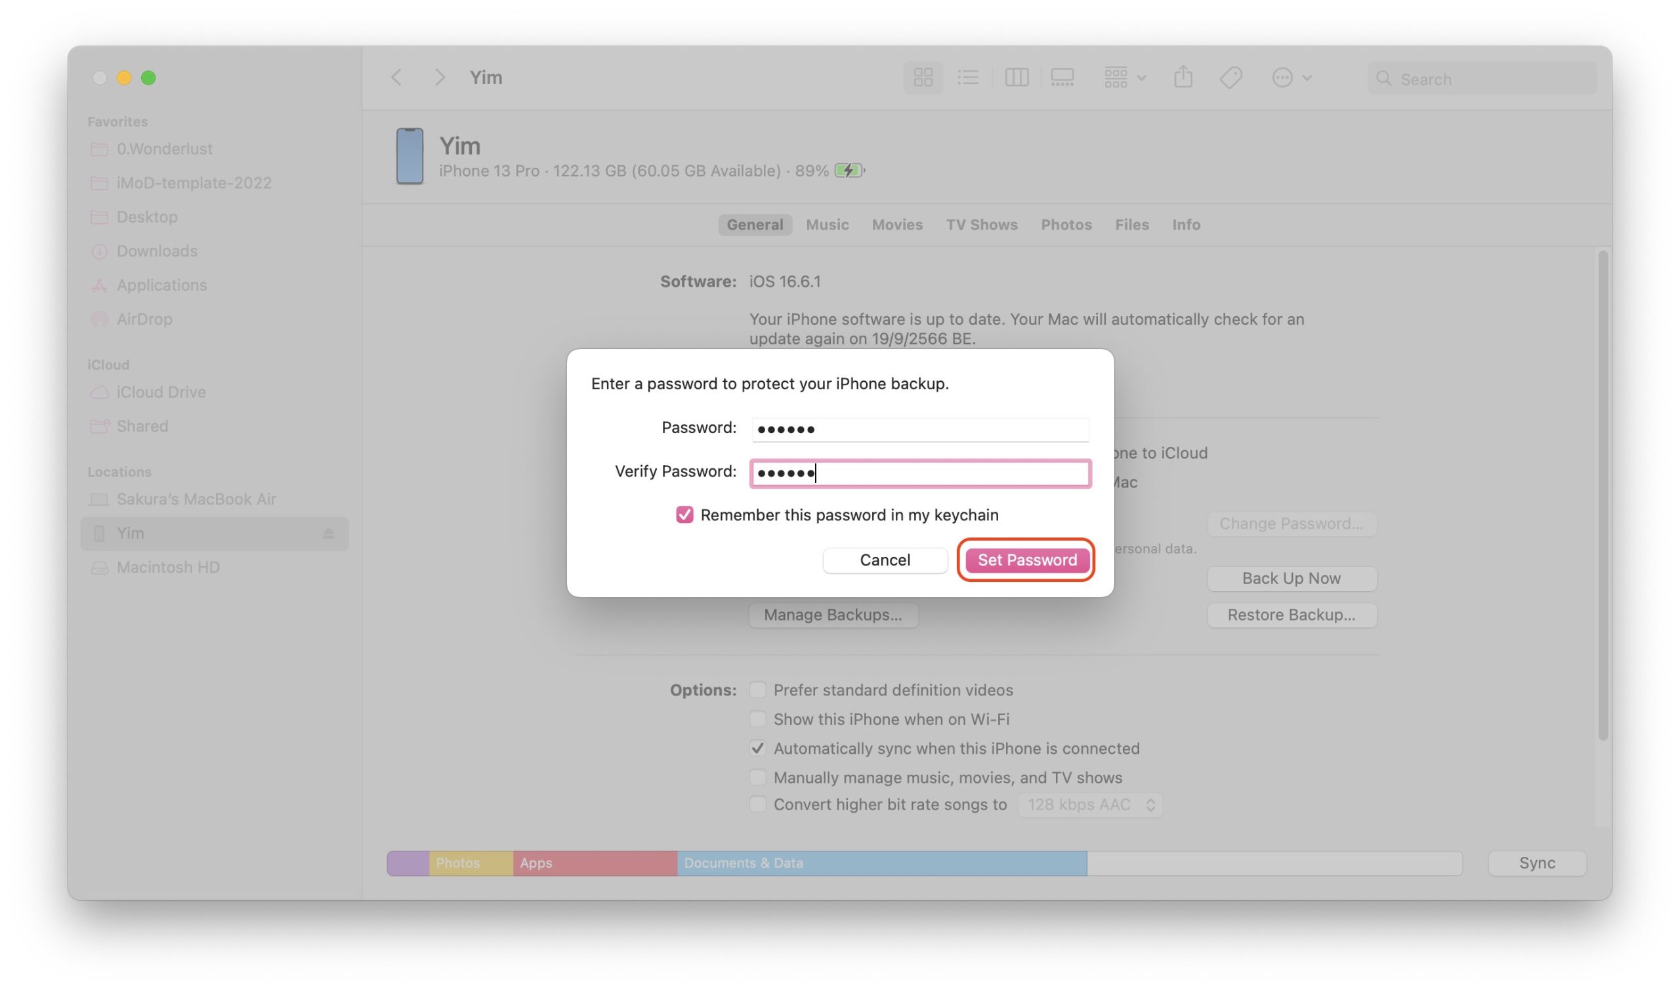Screen dimensions: 1680x990
Task: Enable Prefer standard definition videos
Action: pyautogui.click(x=757, y=690)
